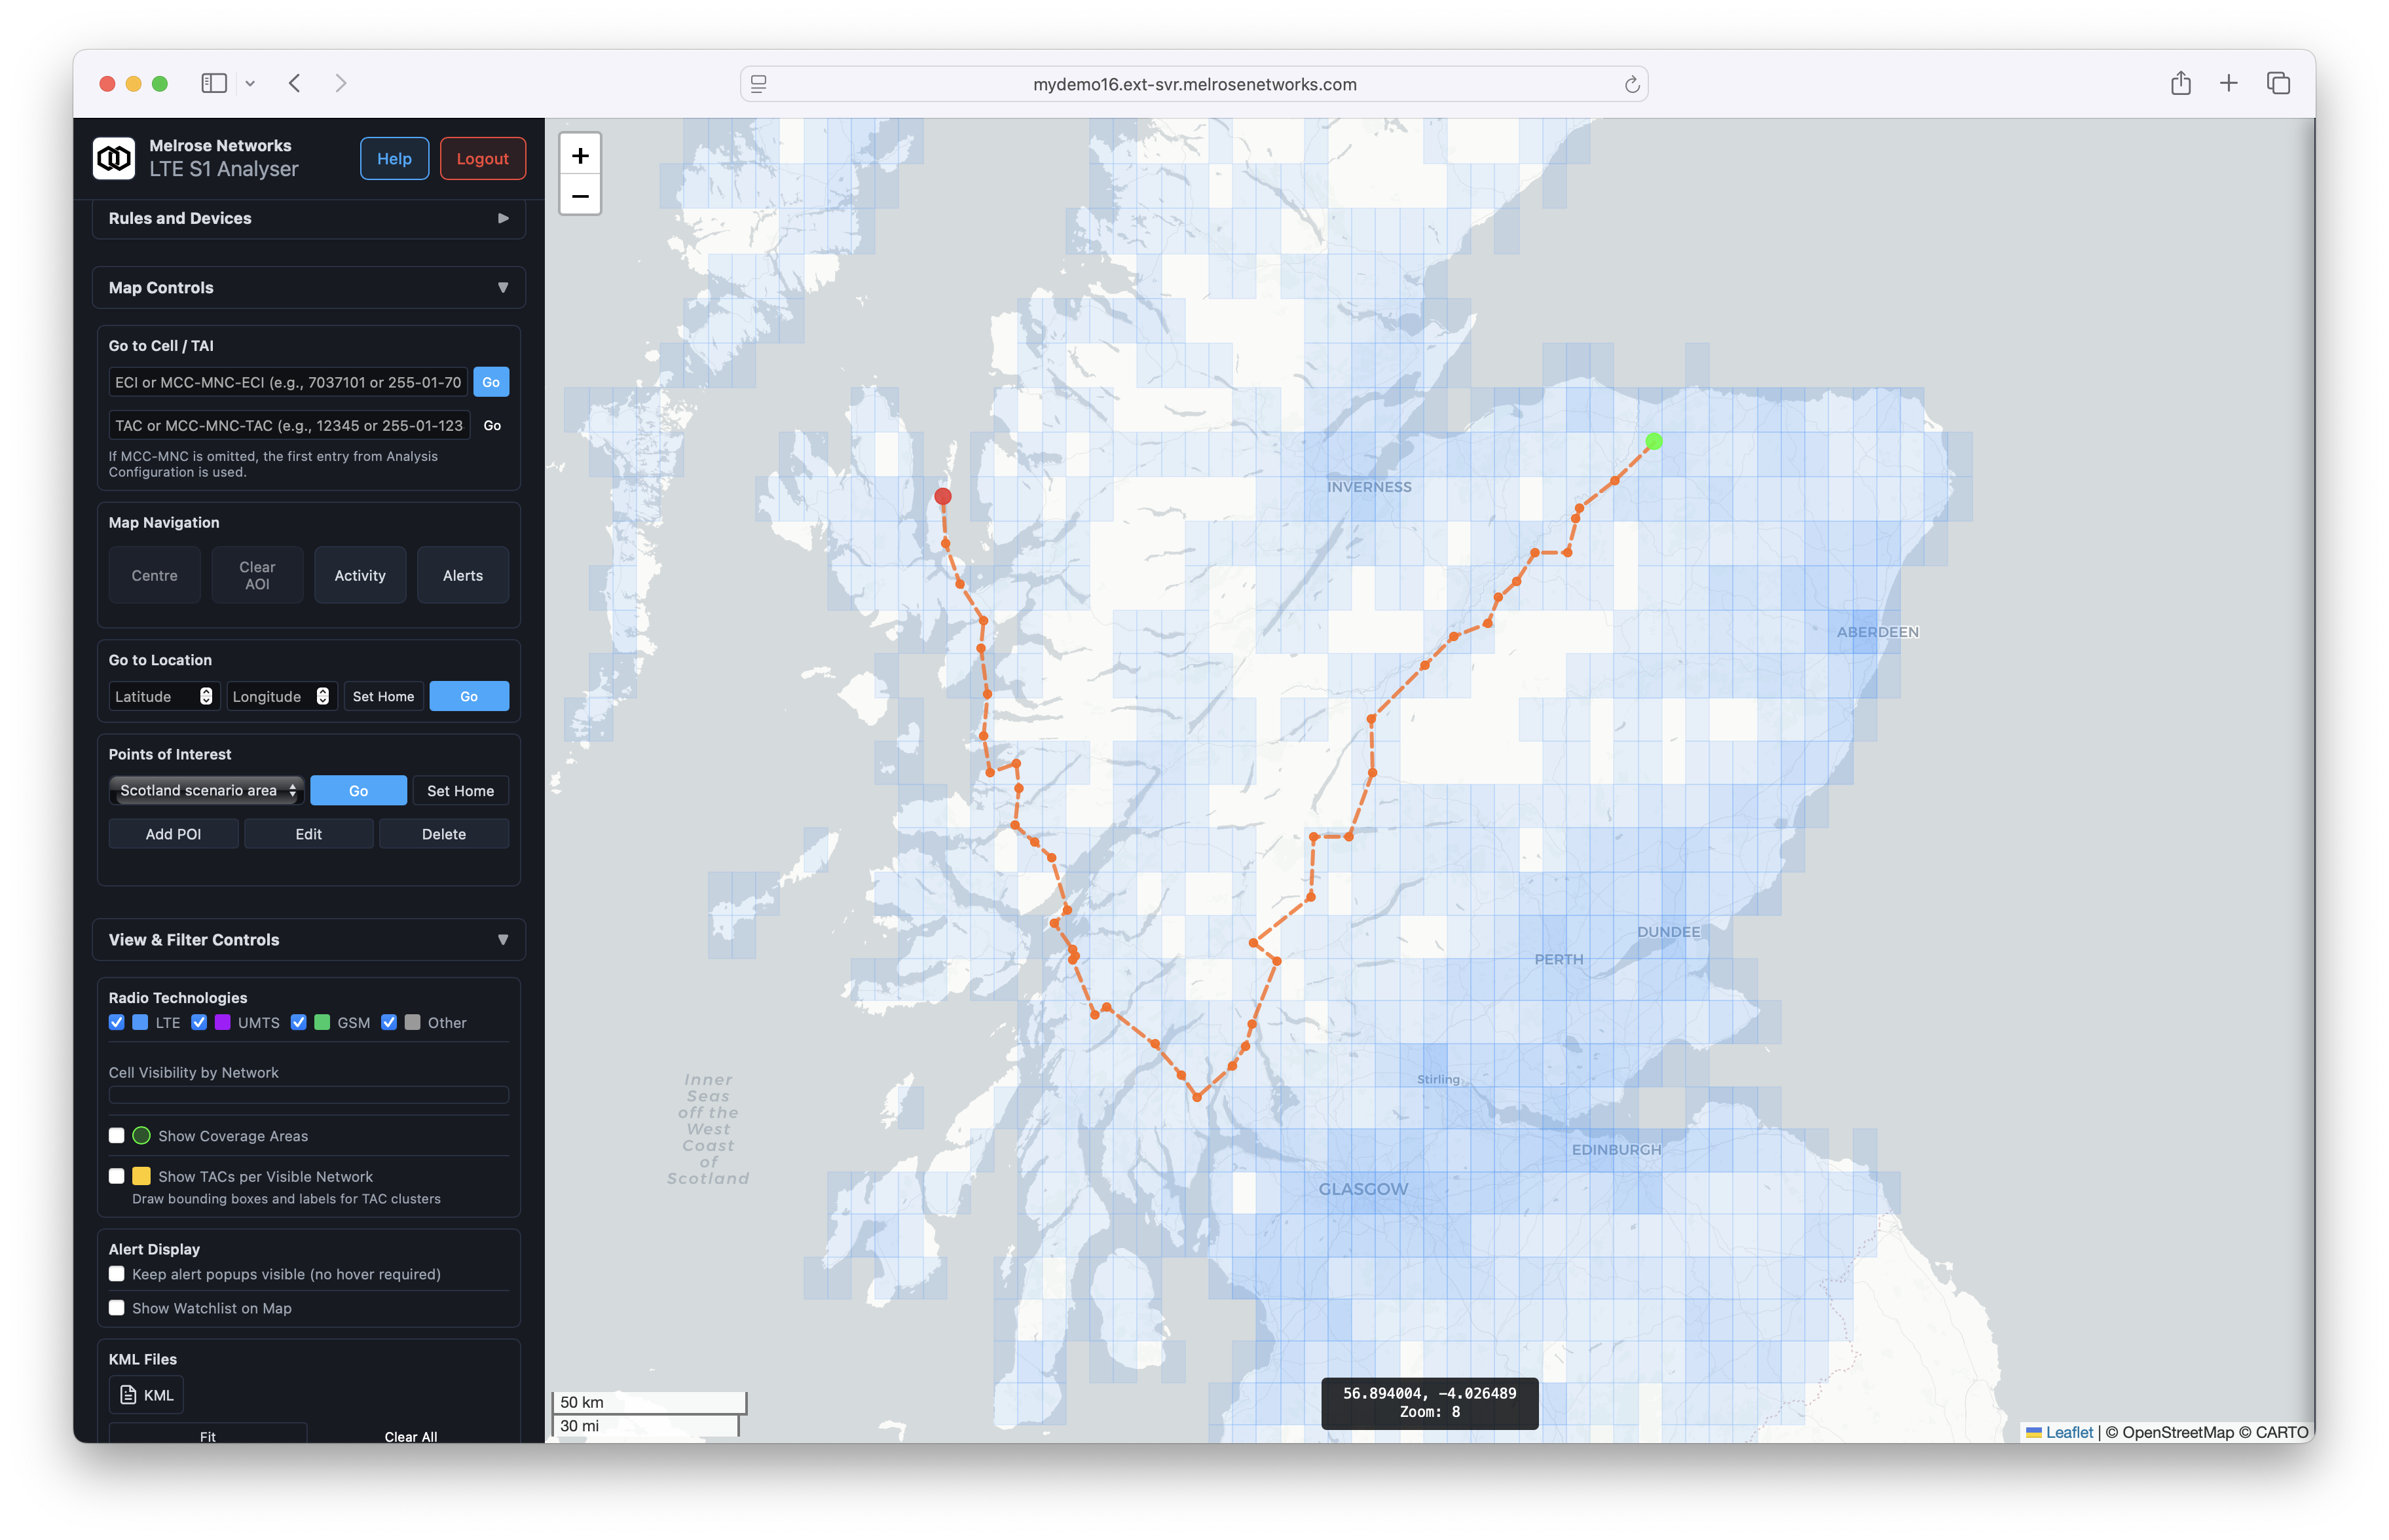Reload the page in address bar

1631,85
